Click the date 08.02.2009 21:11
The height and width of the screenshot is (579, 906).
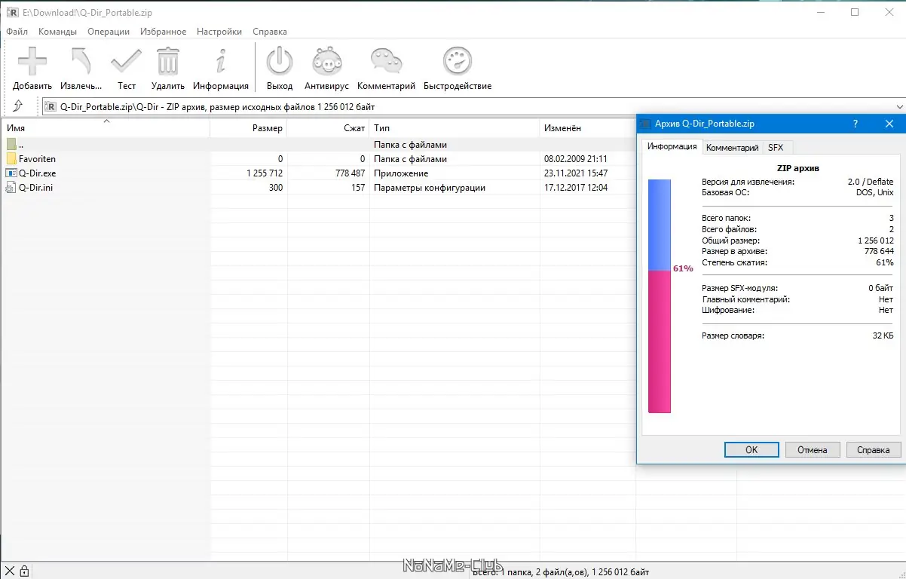(576, 159)
